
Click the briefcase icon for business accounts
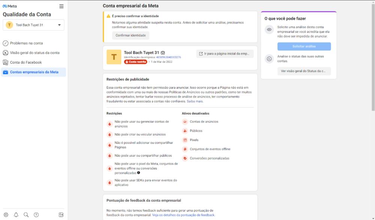tap(6, 72)
